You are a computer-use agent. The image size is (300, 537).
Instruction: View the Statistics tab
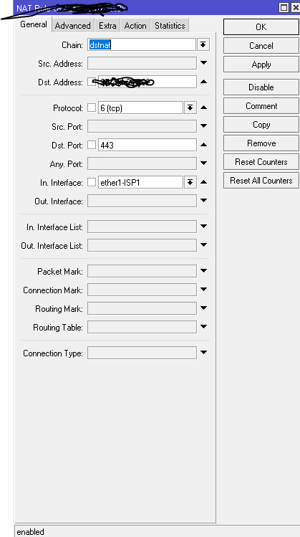point(170,26)
